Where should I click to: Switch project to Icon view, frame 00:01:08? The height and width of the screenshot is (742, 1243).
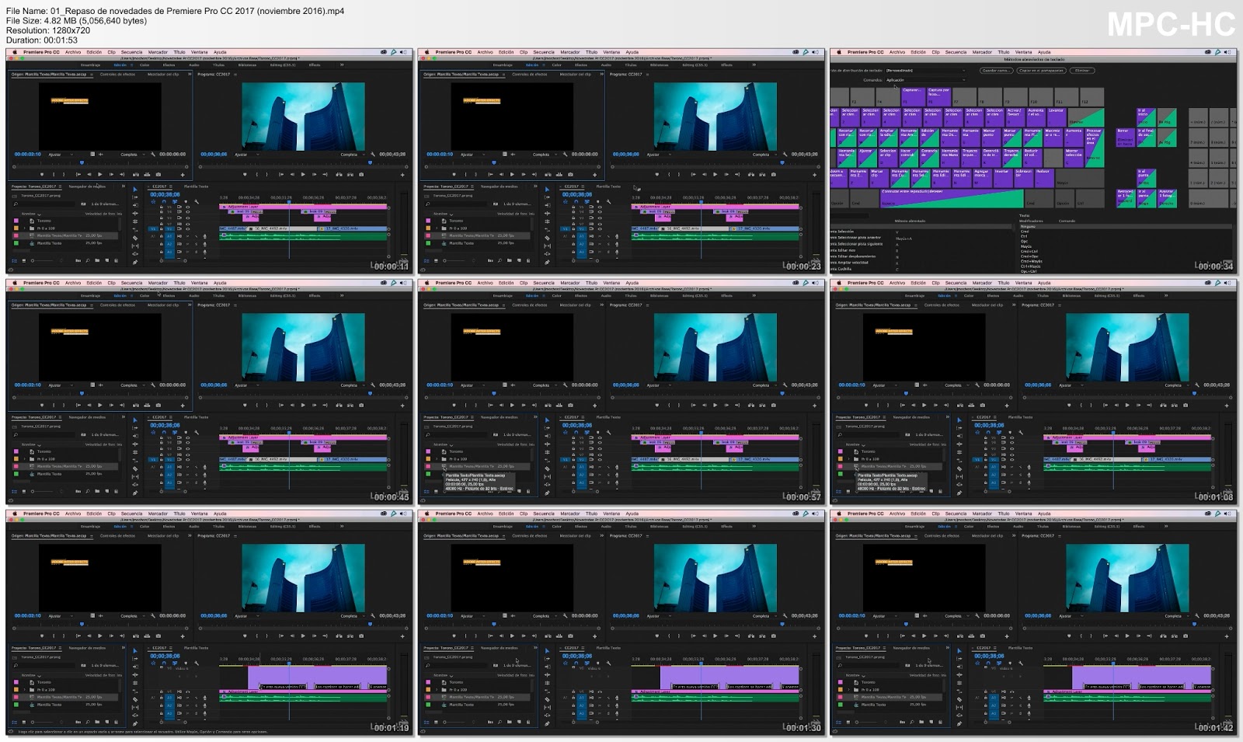click(848, 491)
